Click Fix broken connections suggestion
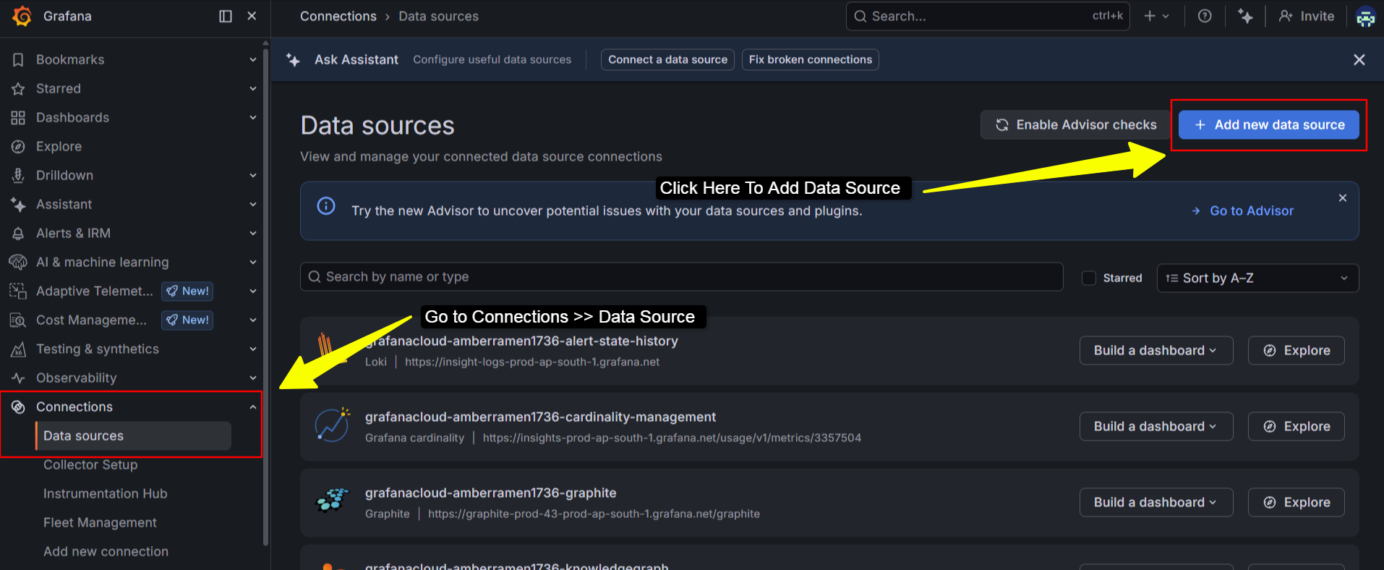 pos(811,59)
